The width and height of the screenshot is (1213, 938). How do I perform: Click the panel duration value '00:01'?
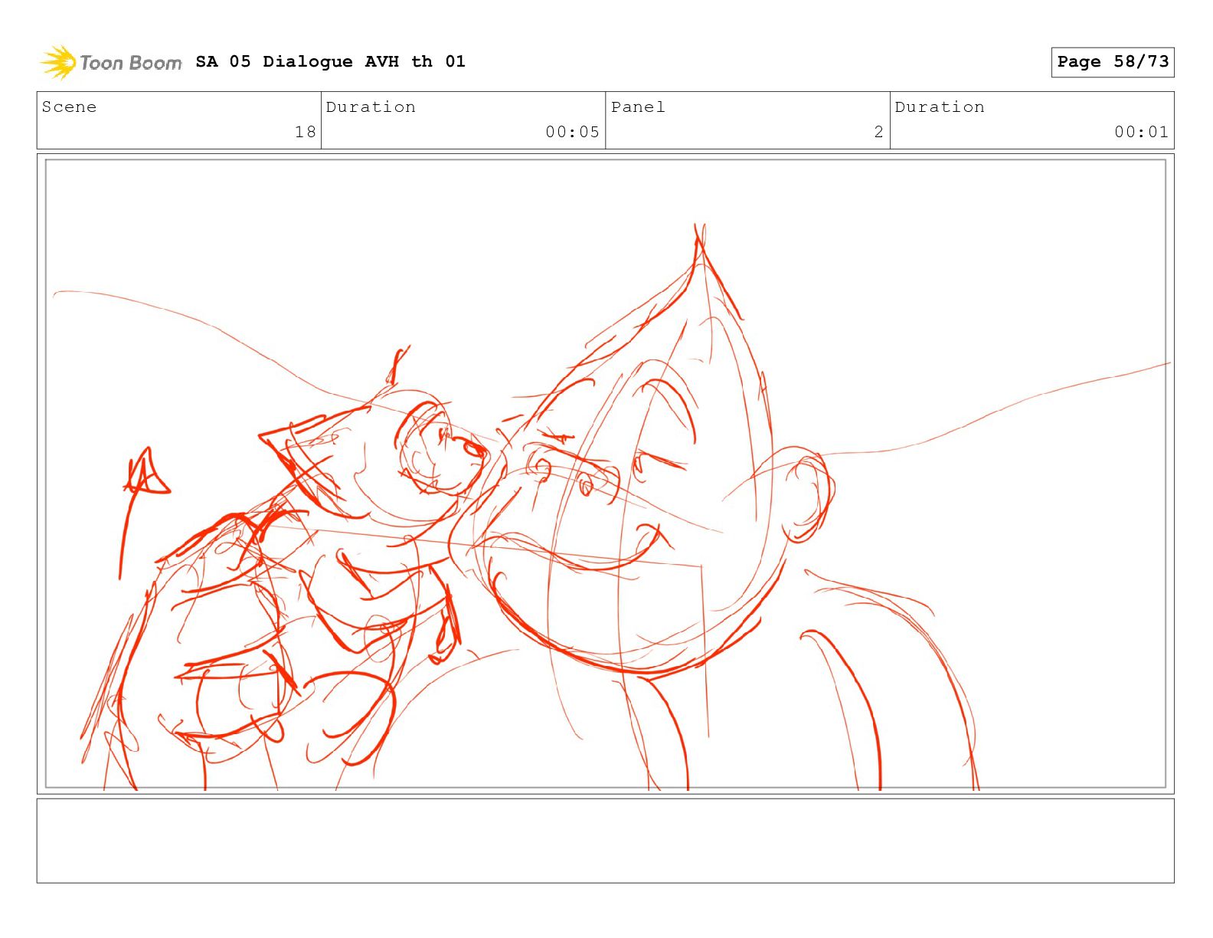pos(1141,132)
